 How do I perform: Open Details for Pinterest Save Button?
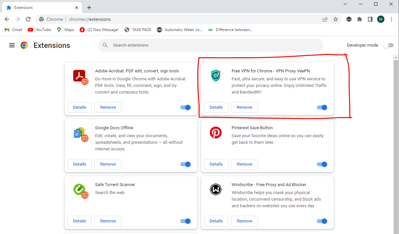[216, 164]
